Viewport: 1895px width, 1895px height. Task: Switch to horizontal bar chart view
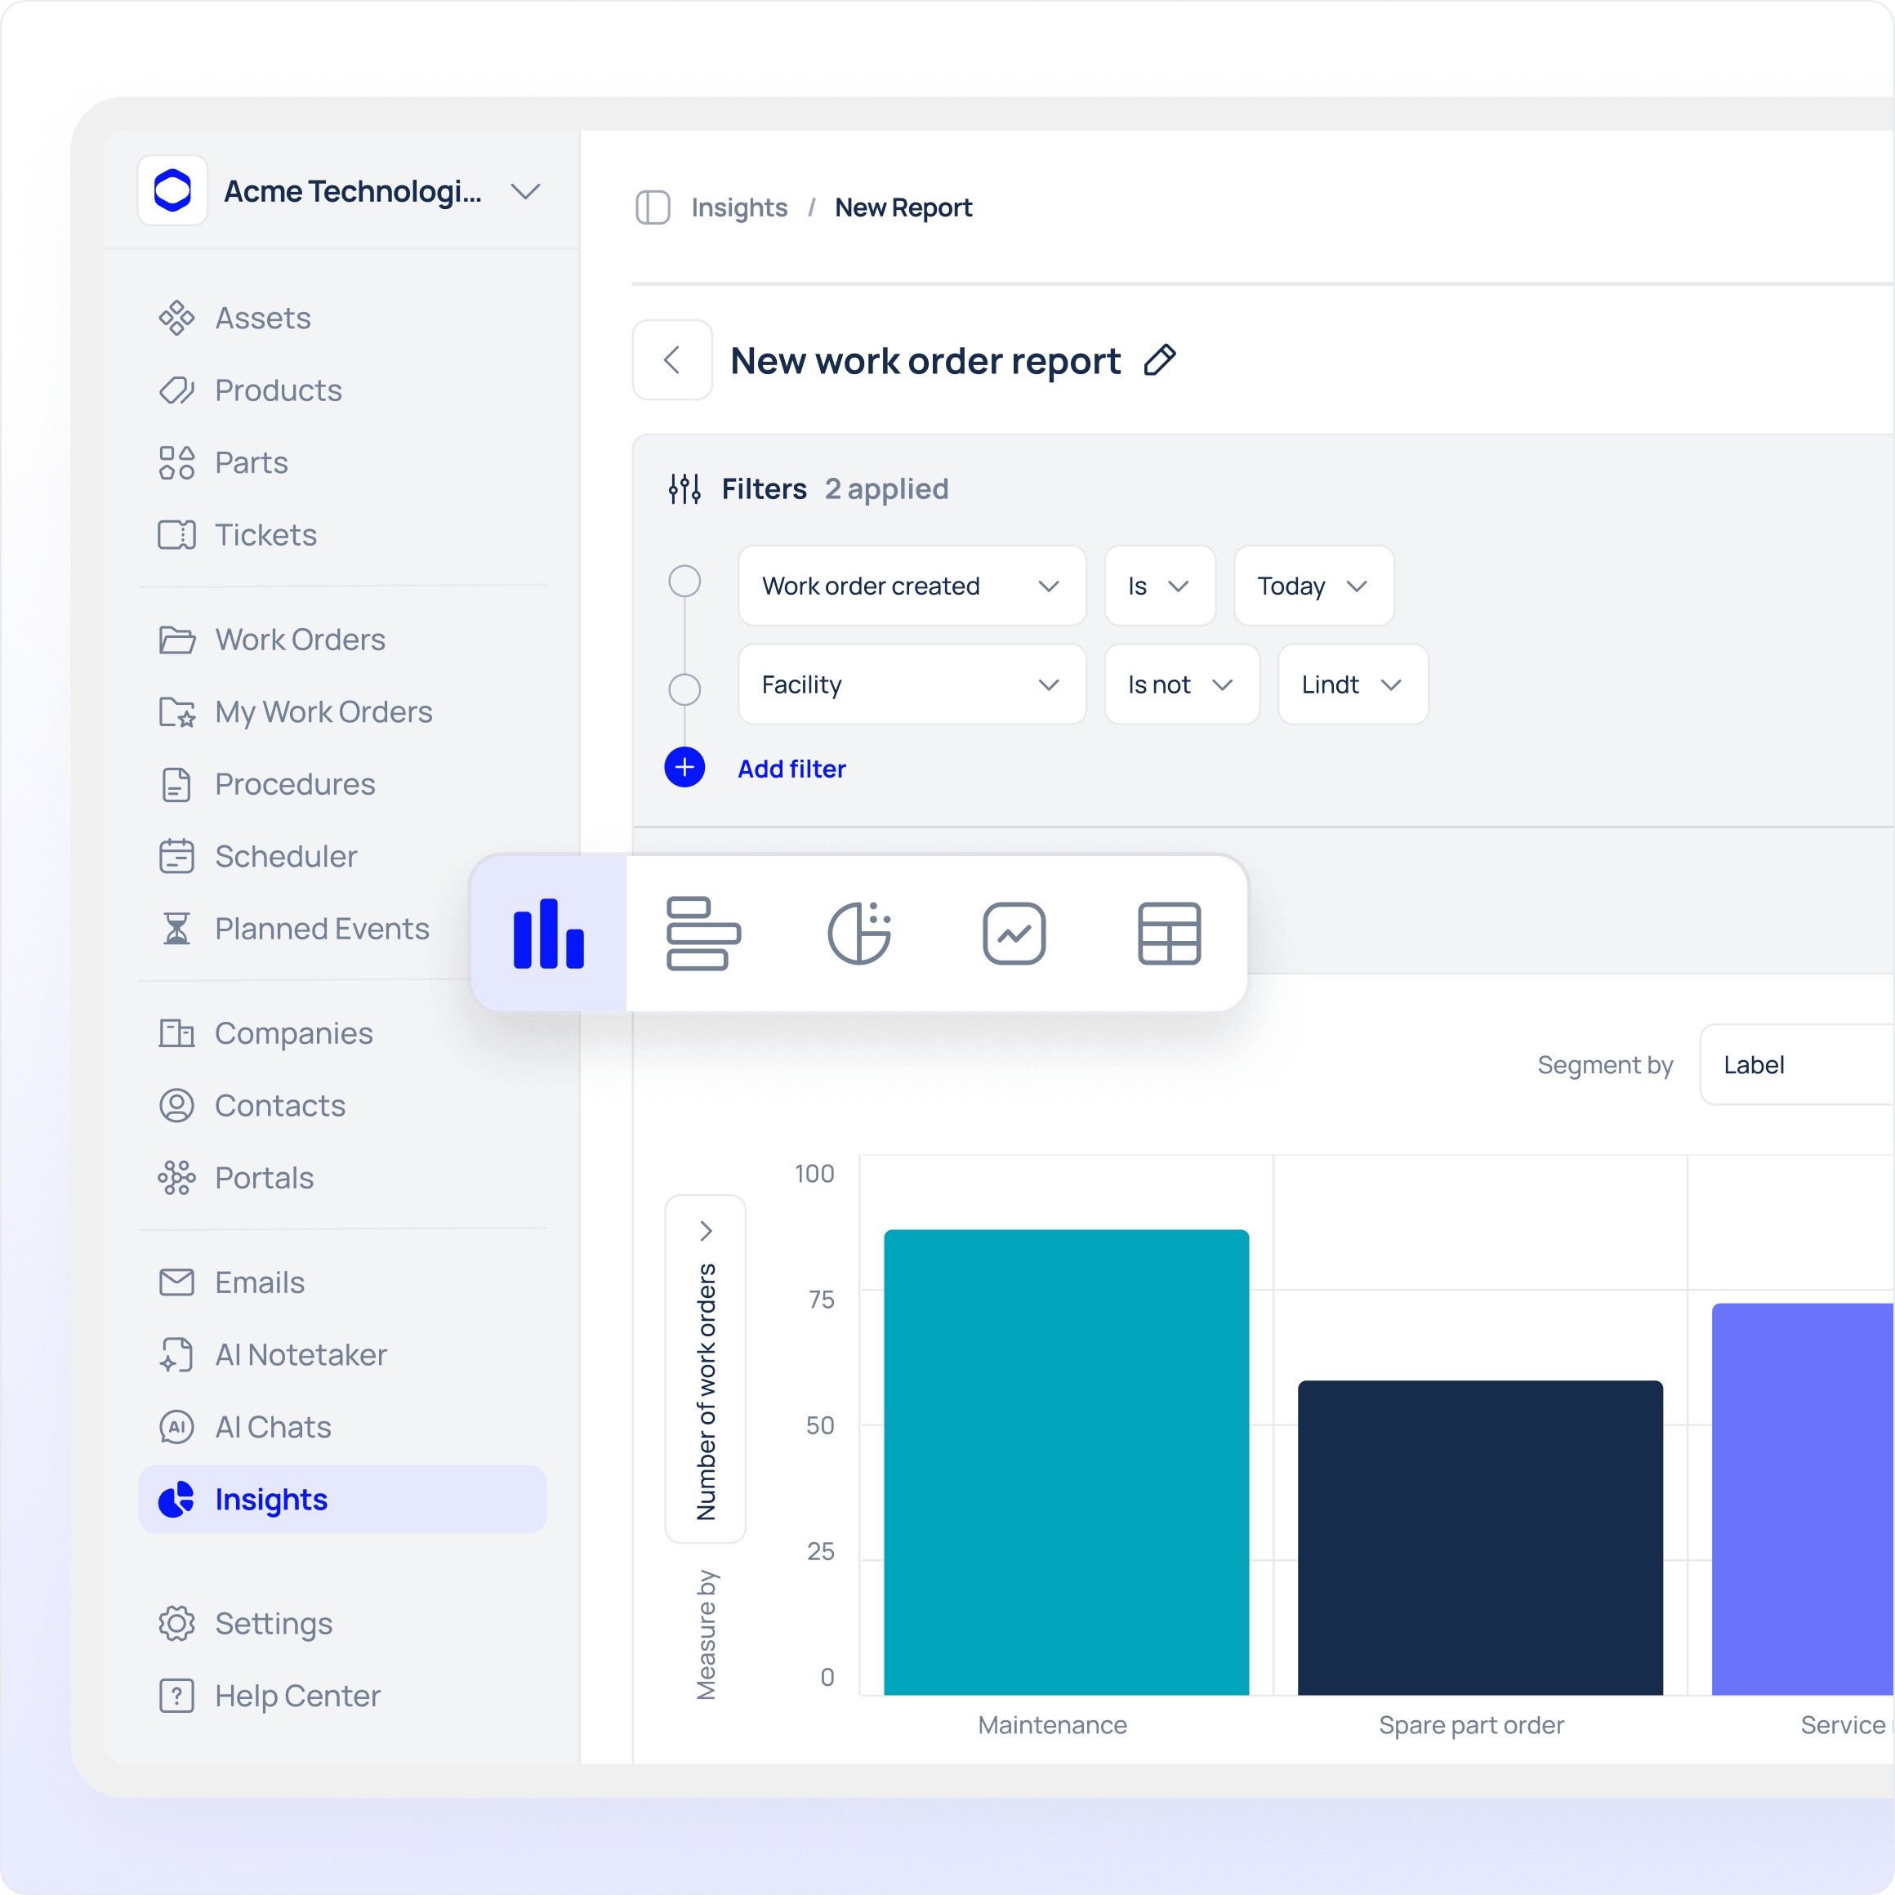click(703, 933)
